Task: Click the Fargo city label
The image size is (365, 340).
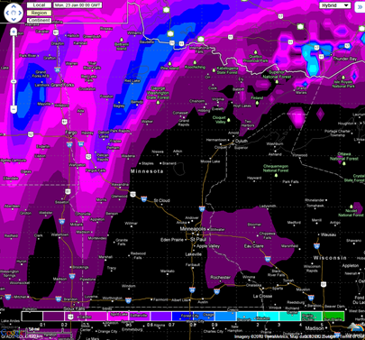Action: [x=71, y=133]
